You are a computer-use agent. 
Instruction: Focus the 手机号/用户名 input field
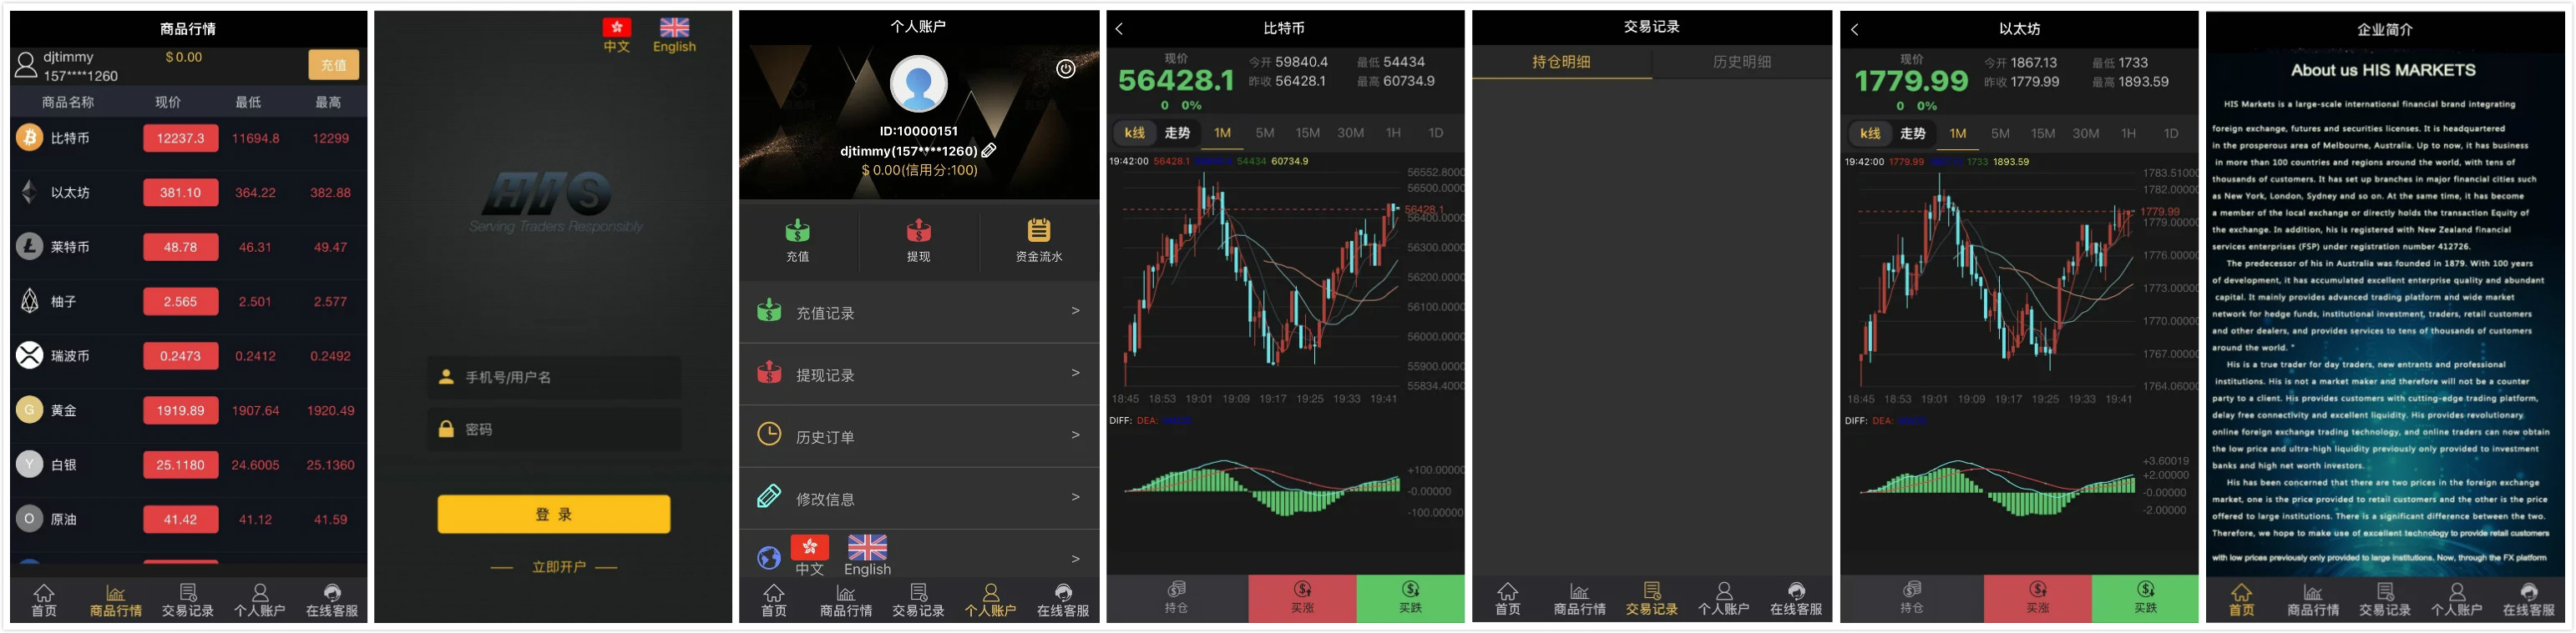point(554,378)
